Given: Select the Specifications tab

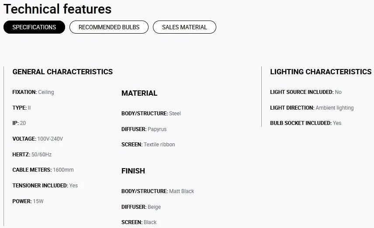Looking at the screenshot, I should point(34,27).
